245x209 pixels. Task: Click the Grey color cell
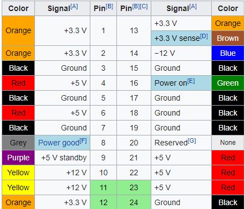coord(18,143)
